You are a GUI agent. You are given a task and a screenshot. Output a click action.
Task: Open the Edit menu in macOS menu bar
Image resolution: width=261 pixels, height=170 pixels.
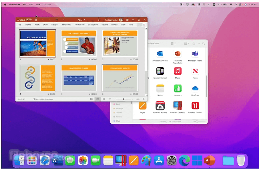31,5
